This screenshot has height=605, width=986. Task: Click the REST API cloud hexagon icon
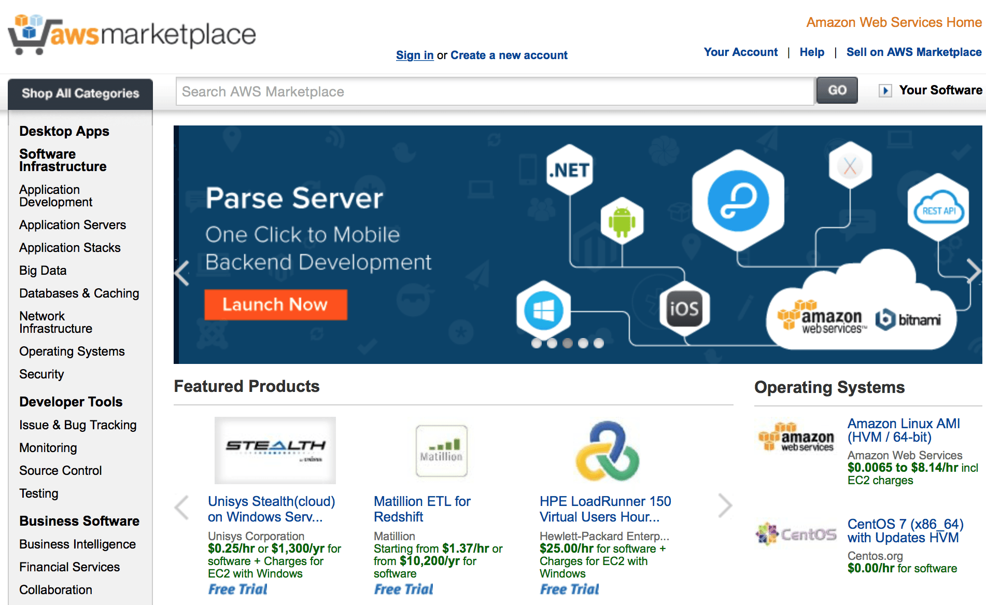939,208
